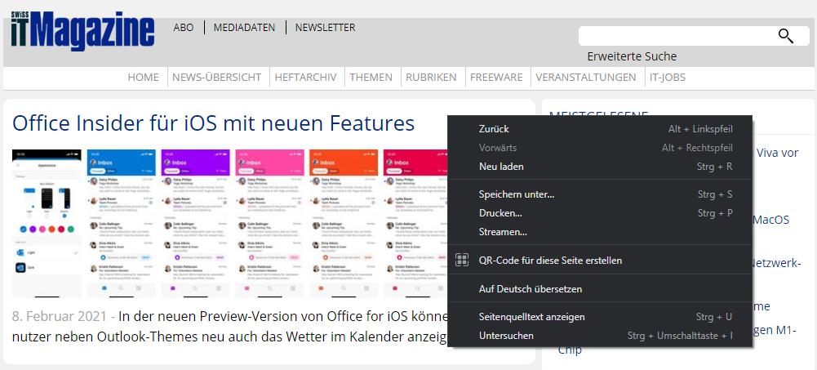The image size is (817, 370).
Task: Open the MEDIADATEN link
Action: [244, 28]
